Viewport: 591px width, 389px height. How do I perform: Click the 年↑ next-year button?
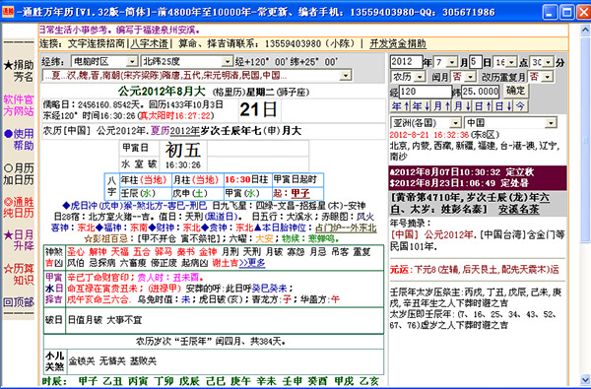pyautogui.click(x=400, y=106)
